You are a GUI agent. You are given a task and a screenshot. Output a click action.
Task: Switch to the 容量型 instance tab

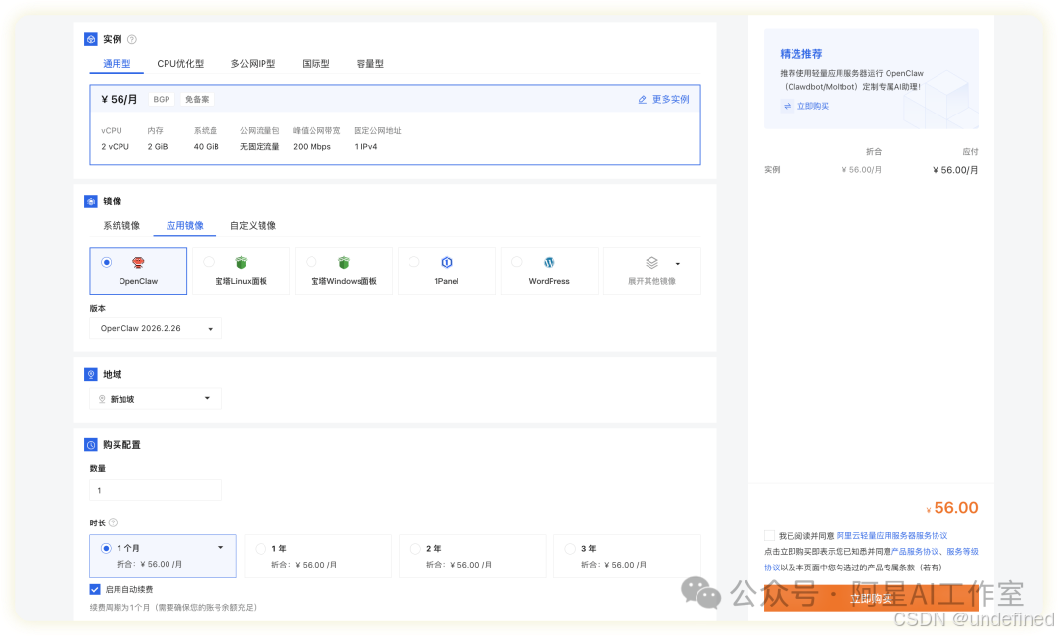369,63
